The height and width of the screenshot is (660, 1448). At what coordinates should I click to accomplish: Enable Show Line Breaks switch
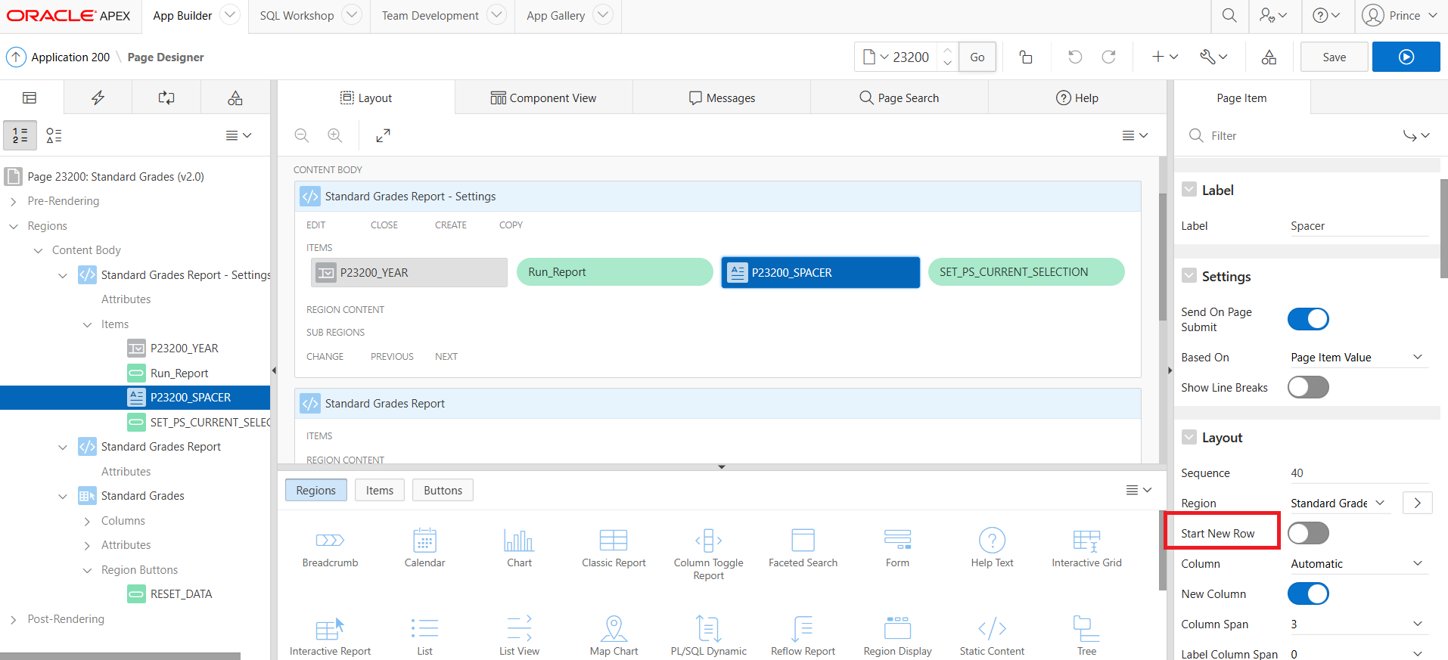pyautogui.click(x=1307, y=388)
